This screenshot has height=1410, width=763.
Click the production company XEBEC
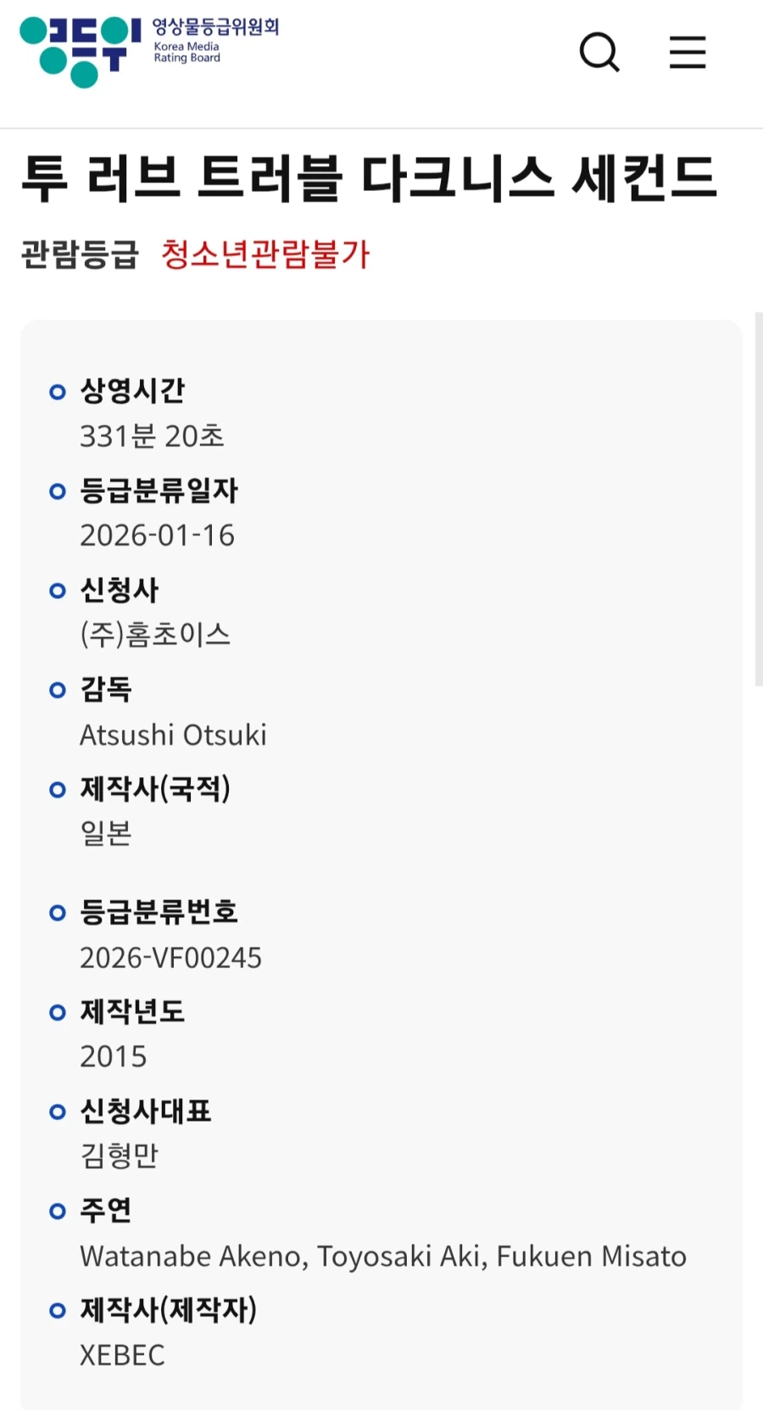[122, 1355]
